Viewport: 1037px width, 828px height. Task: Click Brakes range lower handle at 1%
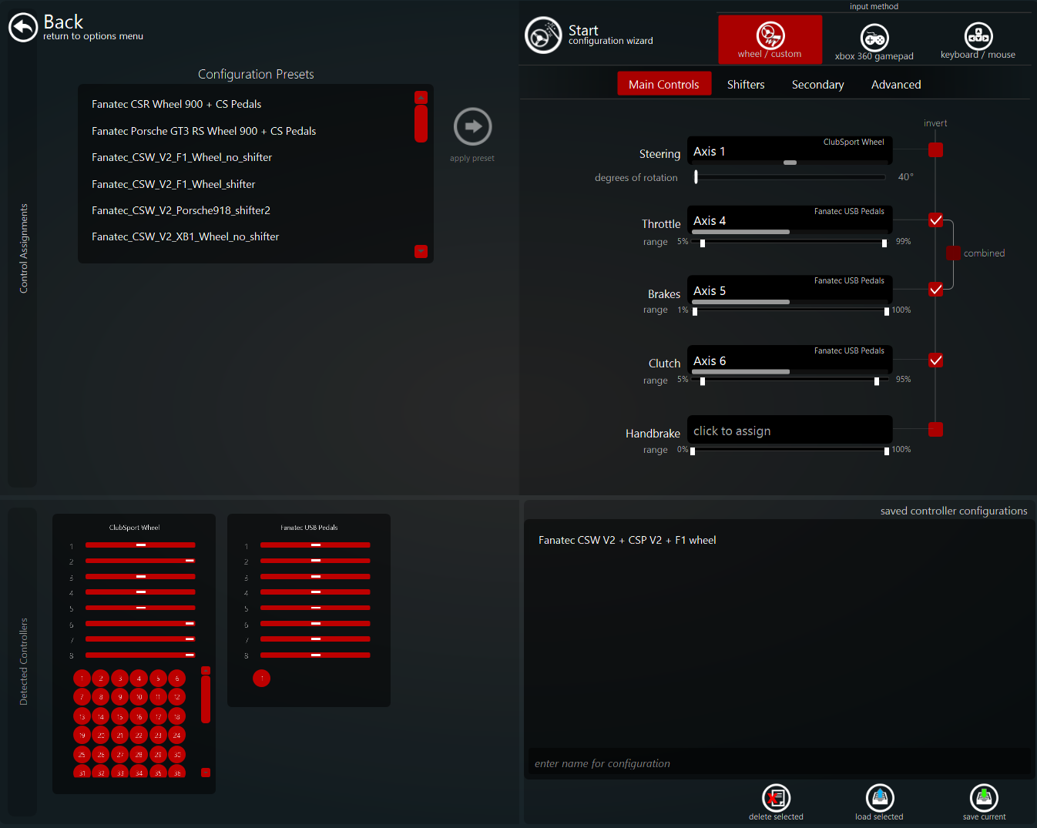(x=695, y=312)
